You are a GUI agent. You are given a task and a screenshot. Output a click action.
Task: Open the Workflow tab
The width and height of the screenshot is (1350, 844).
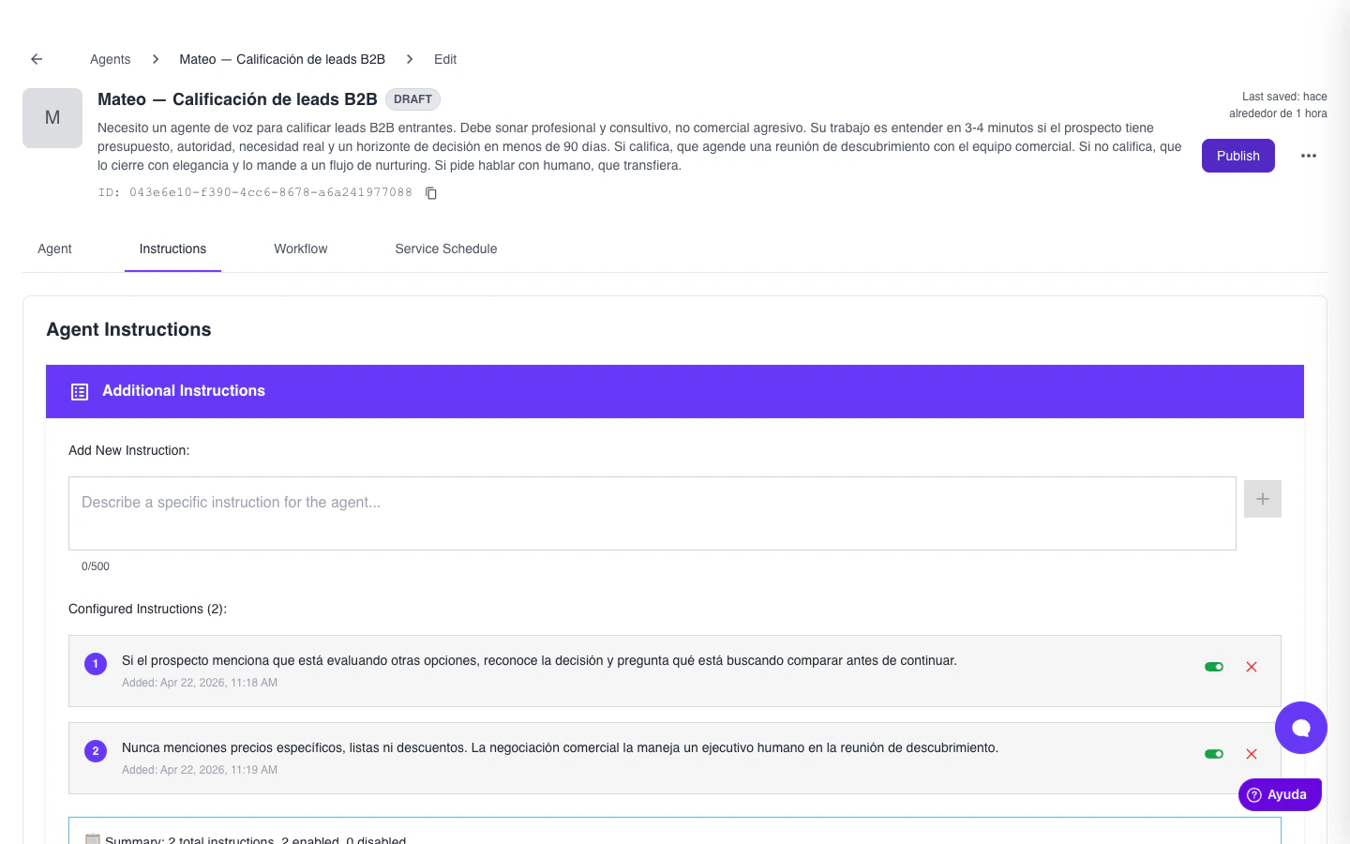(x=300, y=249)
